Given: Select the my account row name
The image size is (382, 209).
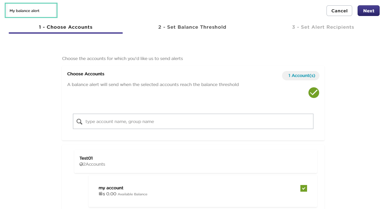Looking at the screenshot, I should [111, 188].
